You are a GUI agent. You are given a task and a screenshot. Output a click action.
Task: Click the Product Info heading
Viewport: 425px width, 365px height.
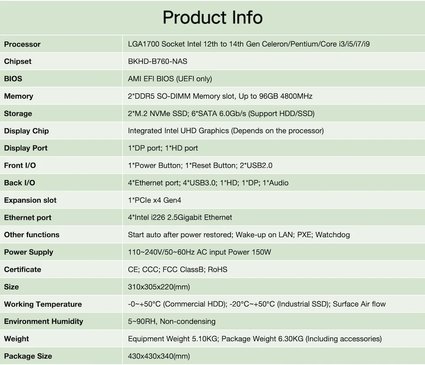coord(212,18)
